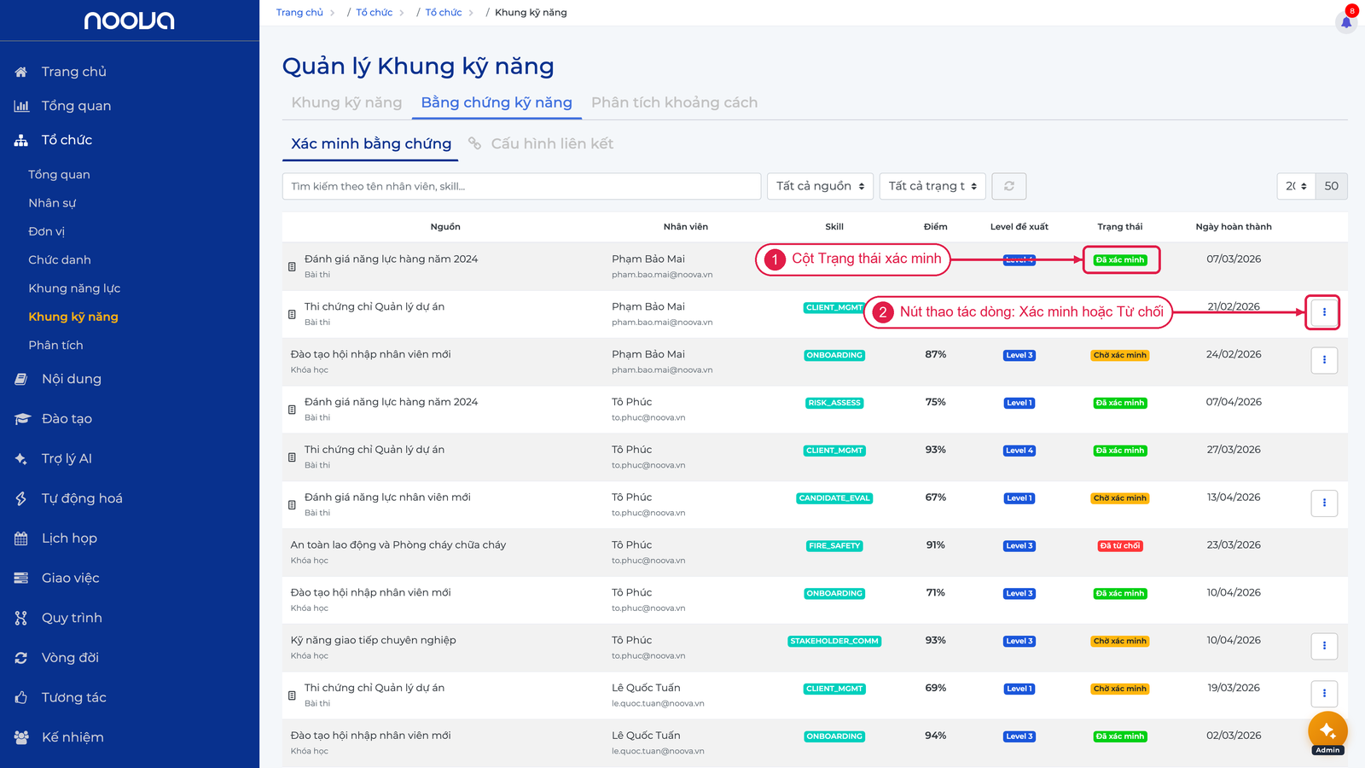The width and height of the screenshot is (1365, 768).
Task: Click the Lịch họp calendar icon
Action: [21, 538]
